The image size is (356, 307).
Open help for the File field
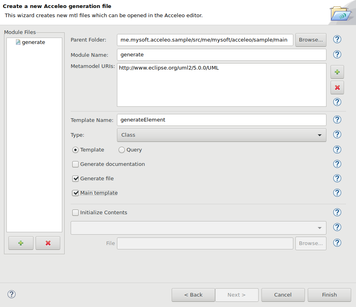(337, 243)
